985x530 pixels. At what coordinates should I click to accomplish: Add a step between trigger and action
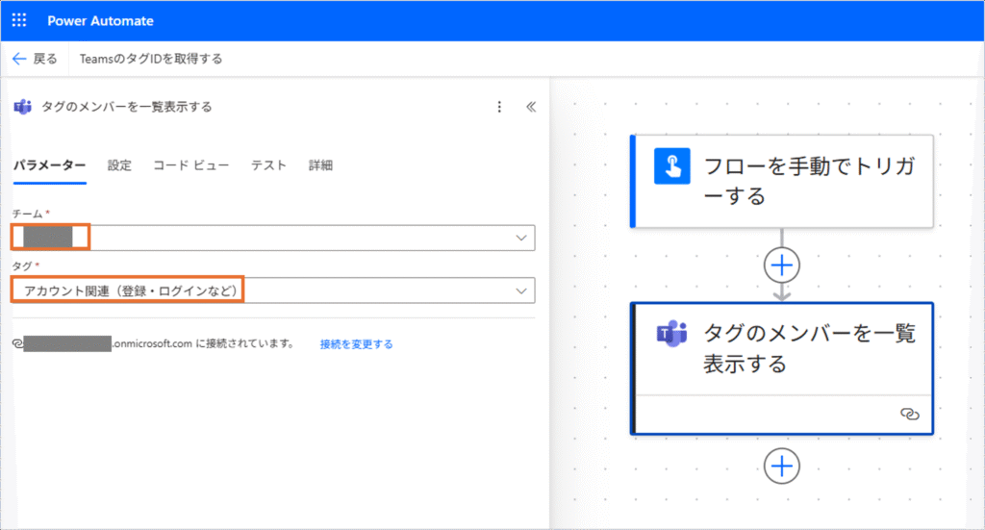pyautogui.click(x=781, y=265)
